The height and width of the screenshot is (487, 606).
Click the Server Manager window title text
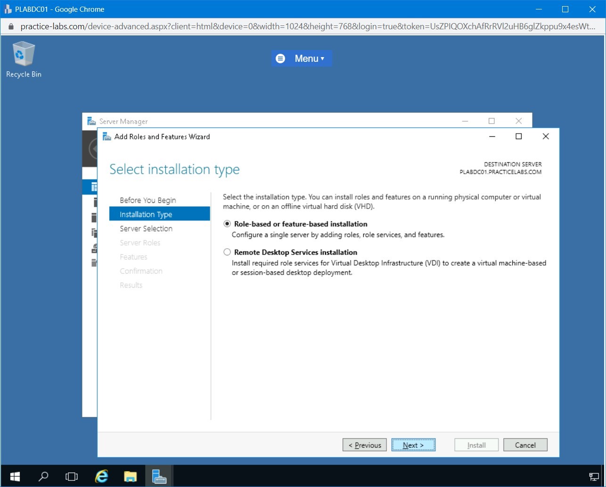tap(123, 122)
